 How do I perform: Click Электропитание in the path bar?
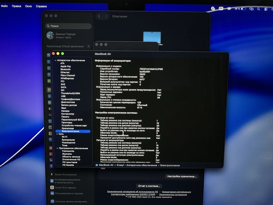click(170, 165)
